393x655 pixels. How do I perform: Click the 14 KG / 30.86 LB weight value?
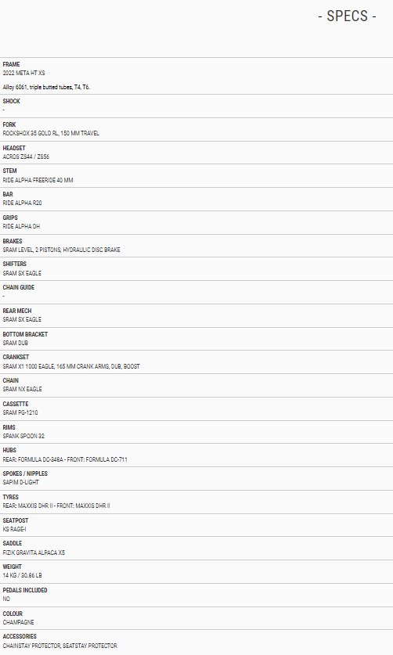pyautogui.click(x=22, y=575)
